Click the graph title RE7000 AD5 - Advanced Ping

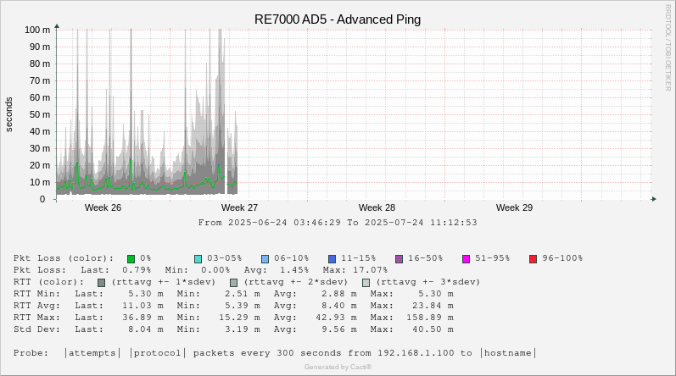[x=338, y=19]
